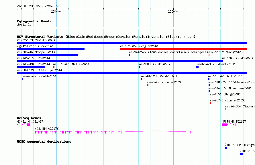Click the 20p11.21 band label
Image resolution: width=255 pixels, height=165 pixels.
(x=24, y=25)
